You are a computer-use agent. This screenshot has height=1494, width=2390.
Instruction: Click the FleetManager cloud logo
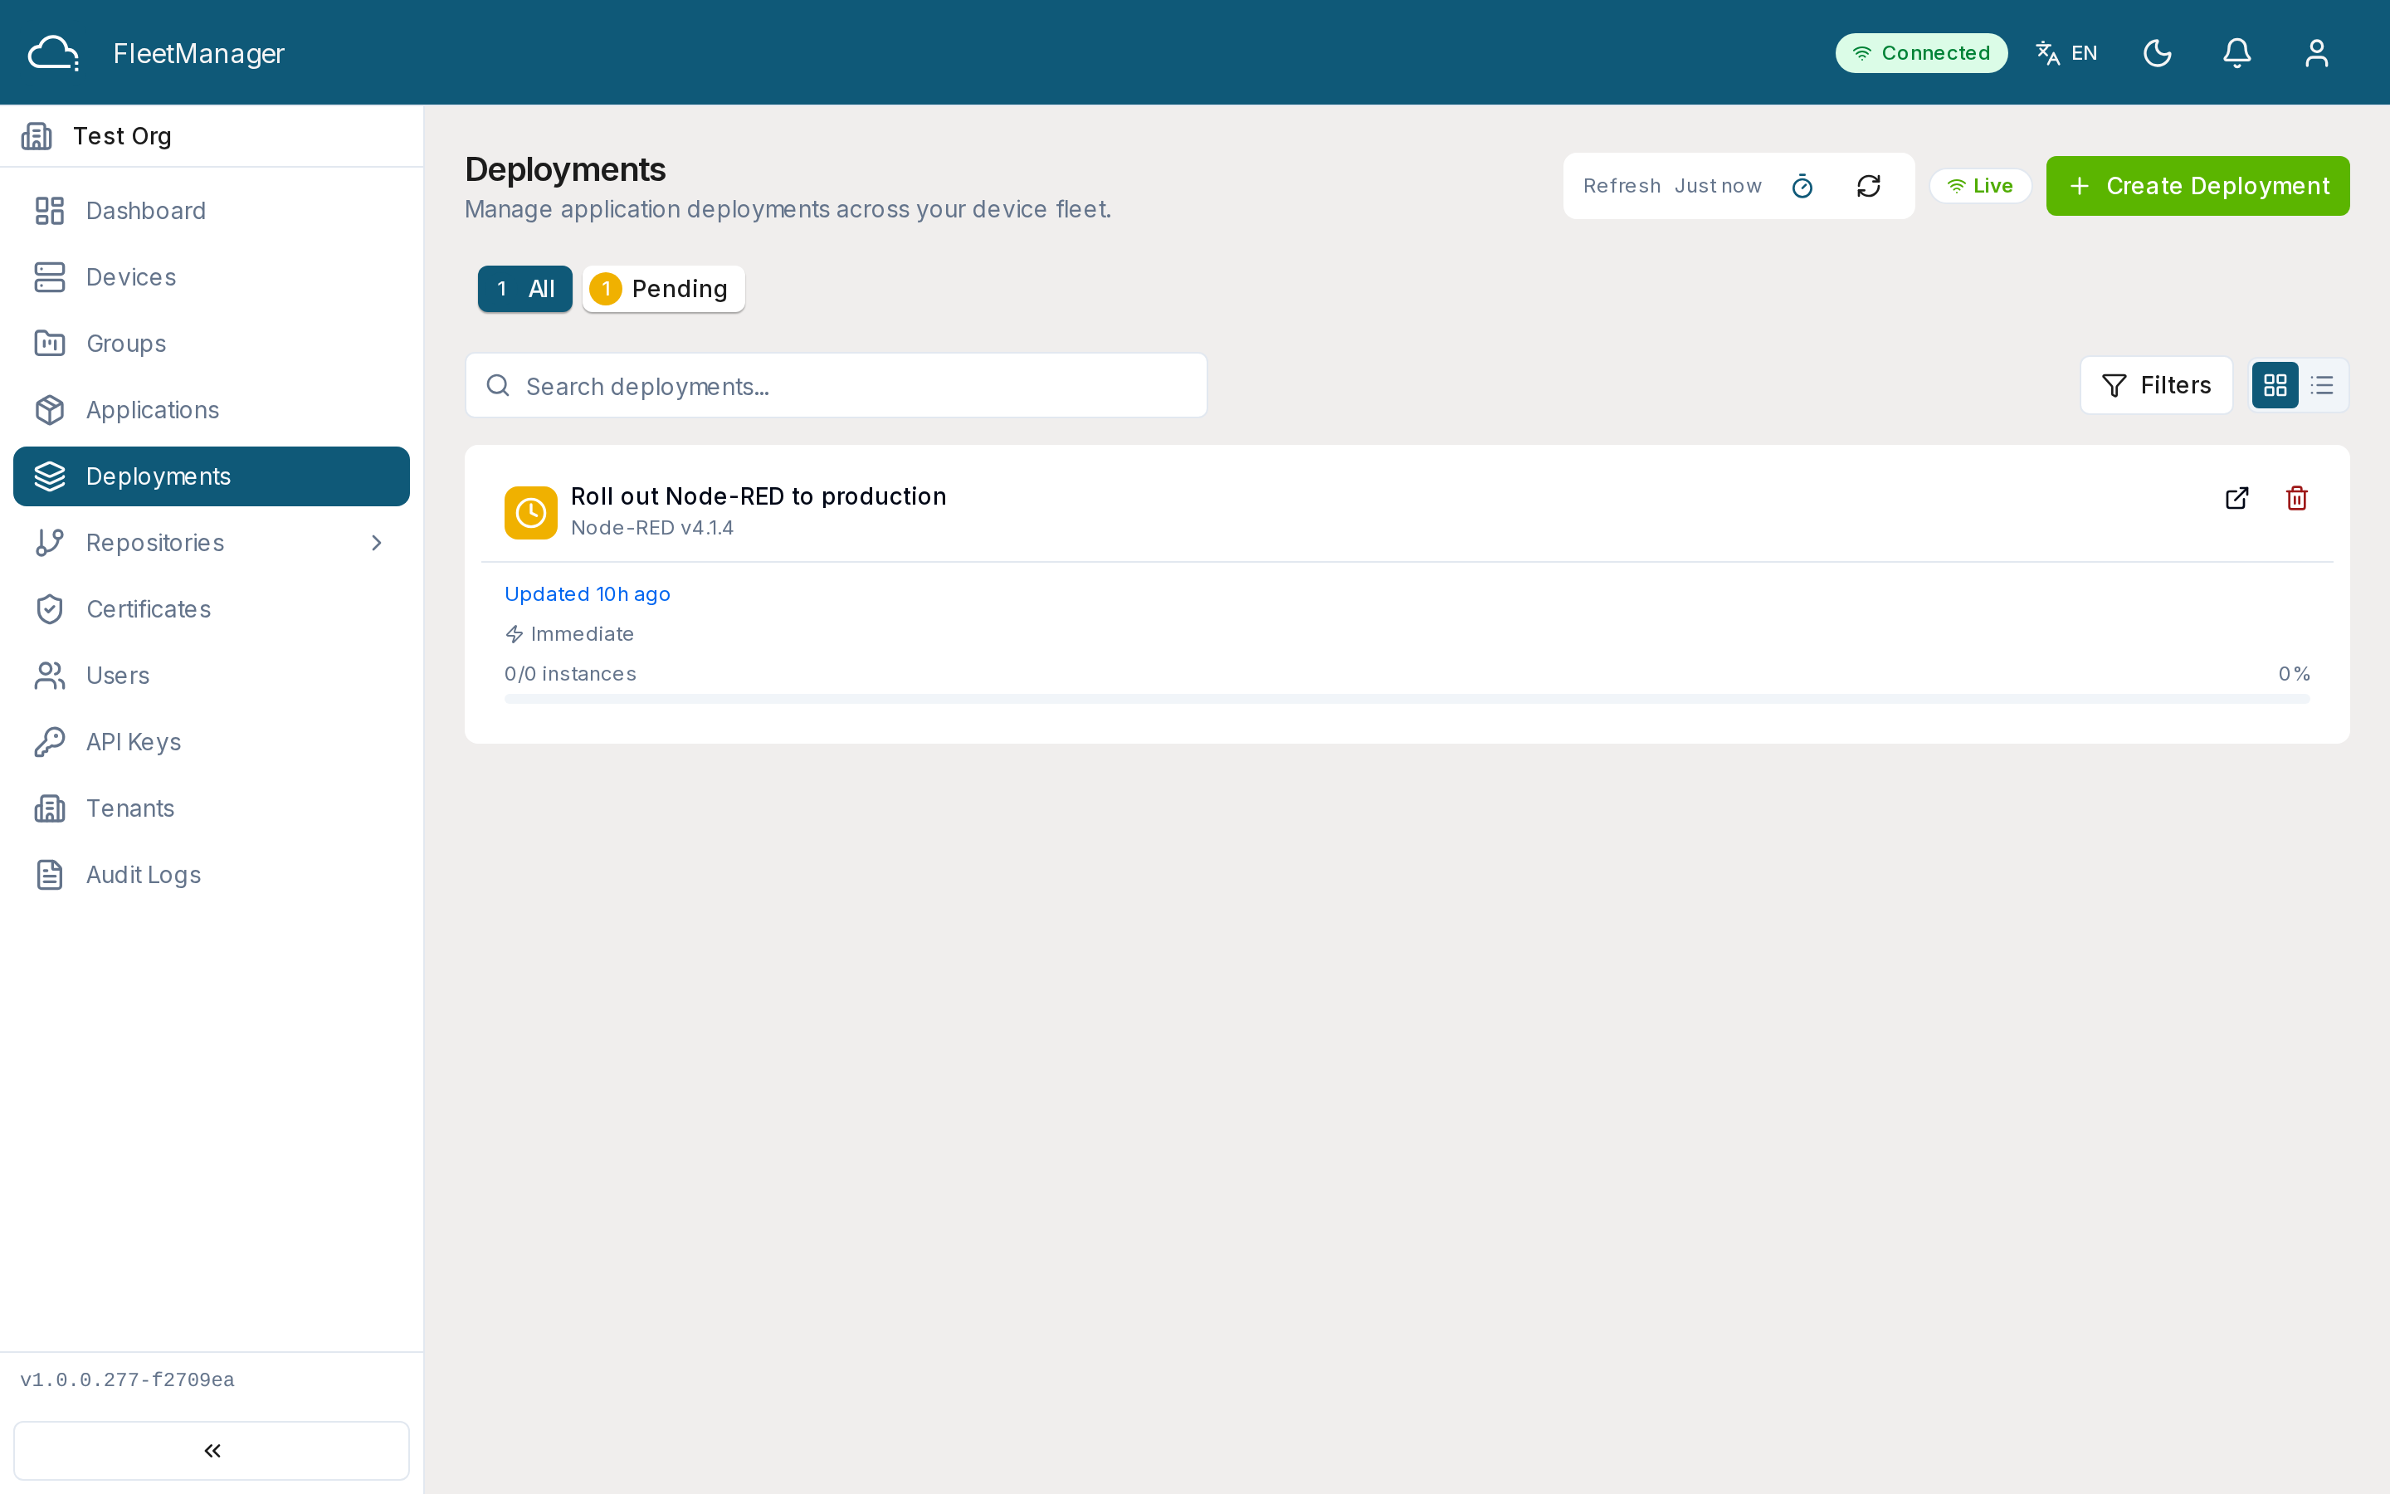tap(53, 53)
